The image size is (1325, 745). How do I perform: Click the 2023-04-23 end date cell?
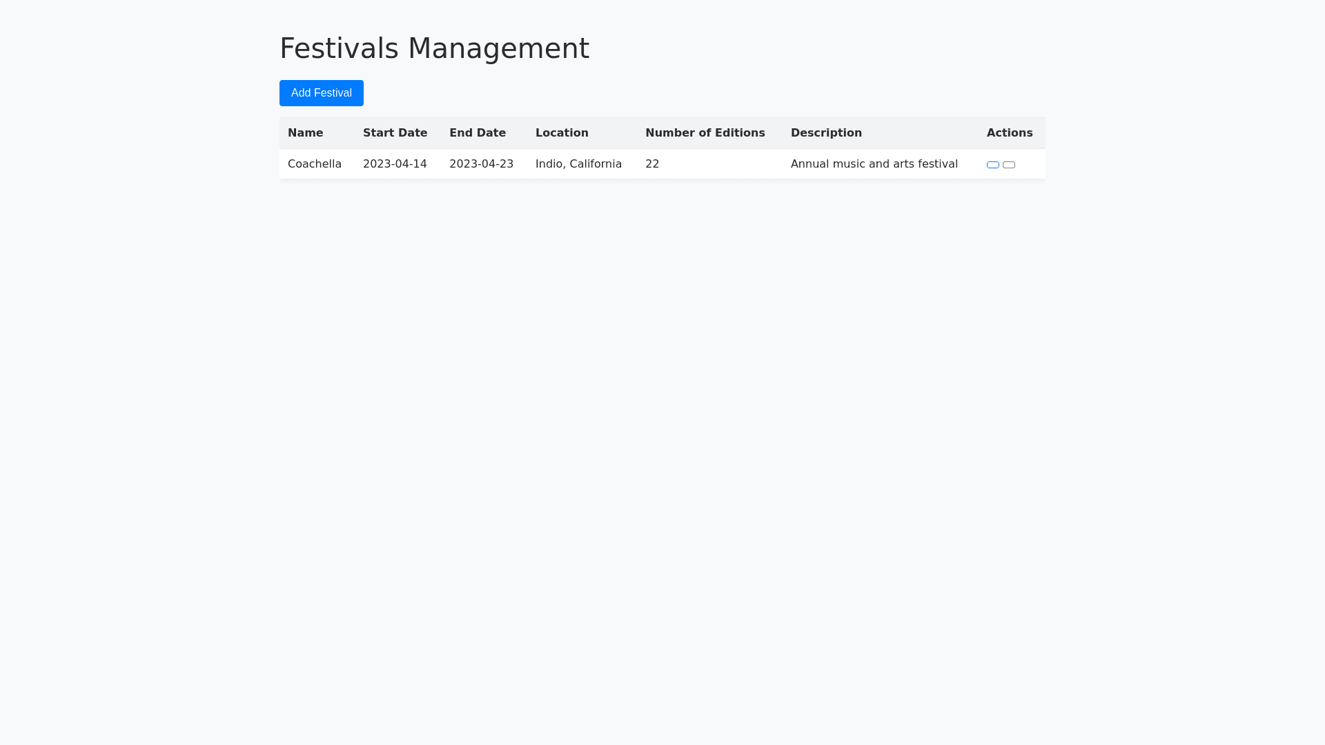(481, 164)
